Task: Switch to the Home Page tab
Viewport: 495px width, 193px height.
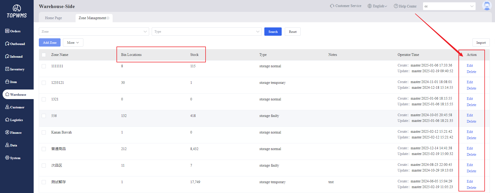Action: pos(53,18)
